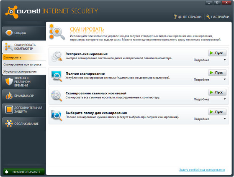The width and height of the screenshot is (234, 177).
Task: Click Сканирование съемных носителей title
Action: pyautogui.click(x=96, y=94)
